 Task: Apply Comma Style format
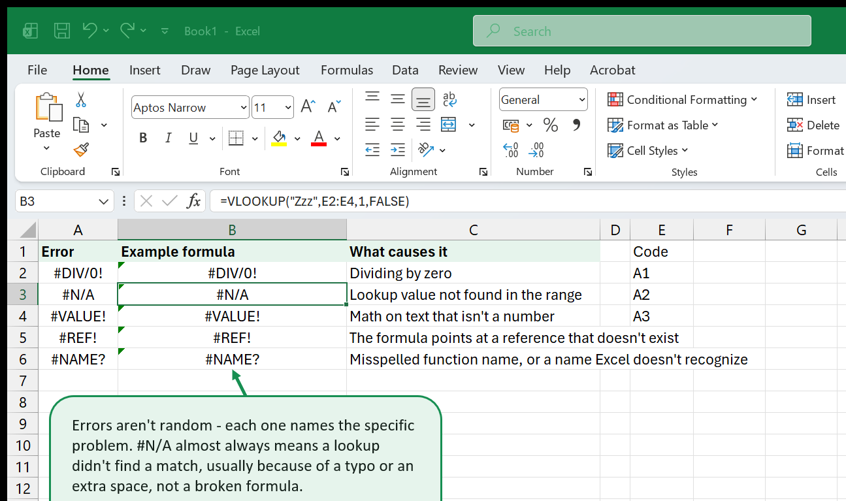click(576, 125)
